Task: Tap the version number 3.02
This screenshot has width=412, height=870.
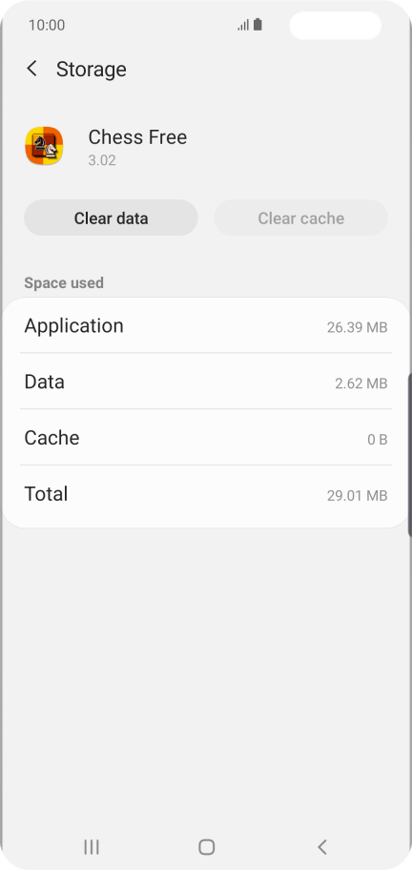Action: pyautogui.click(x=102, y=160)
